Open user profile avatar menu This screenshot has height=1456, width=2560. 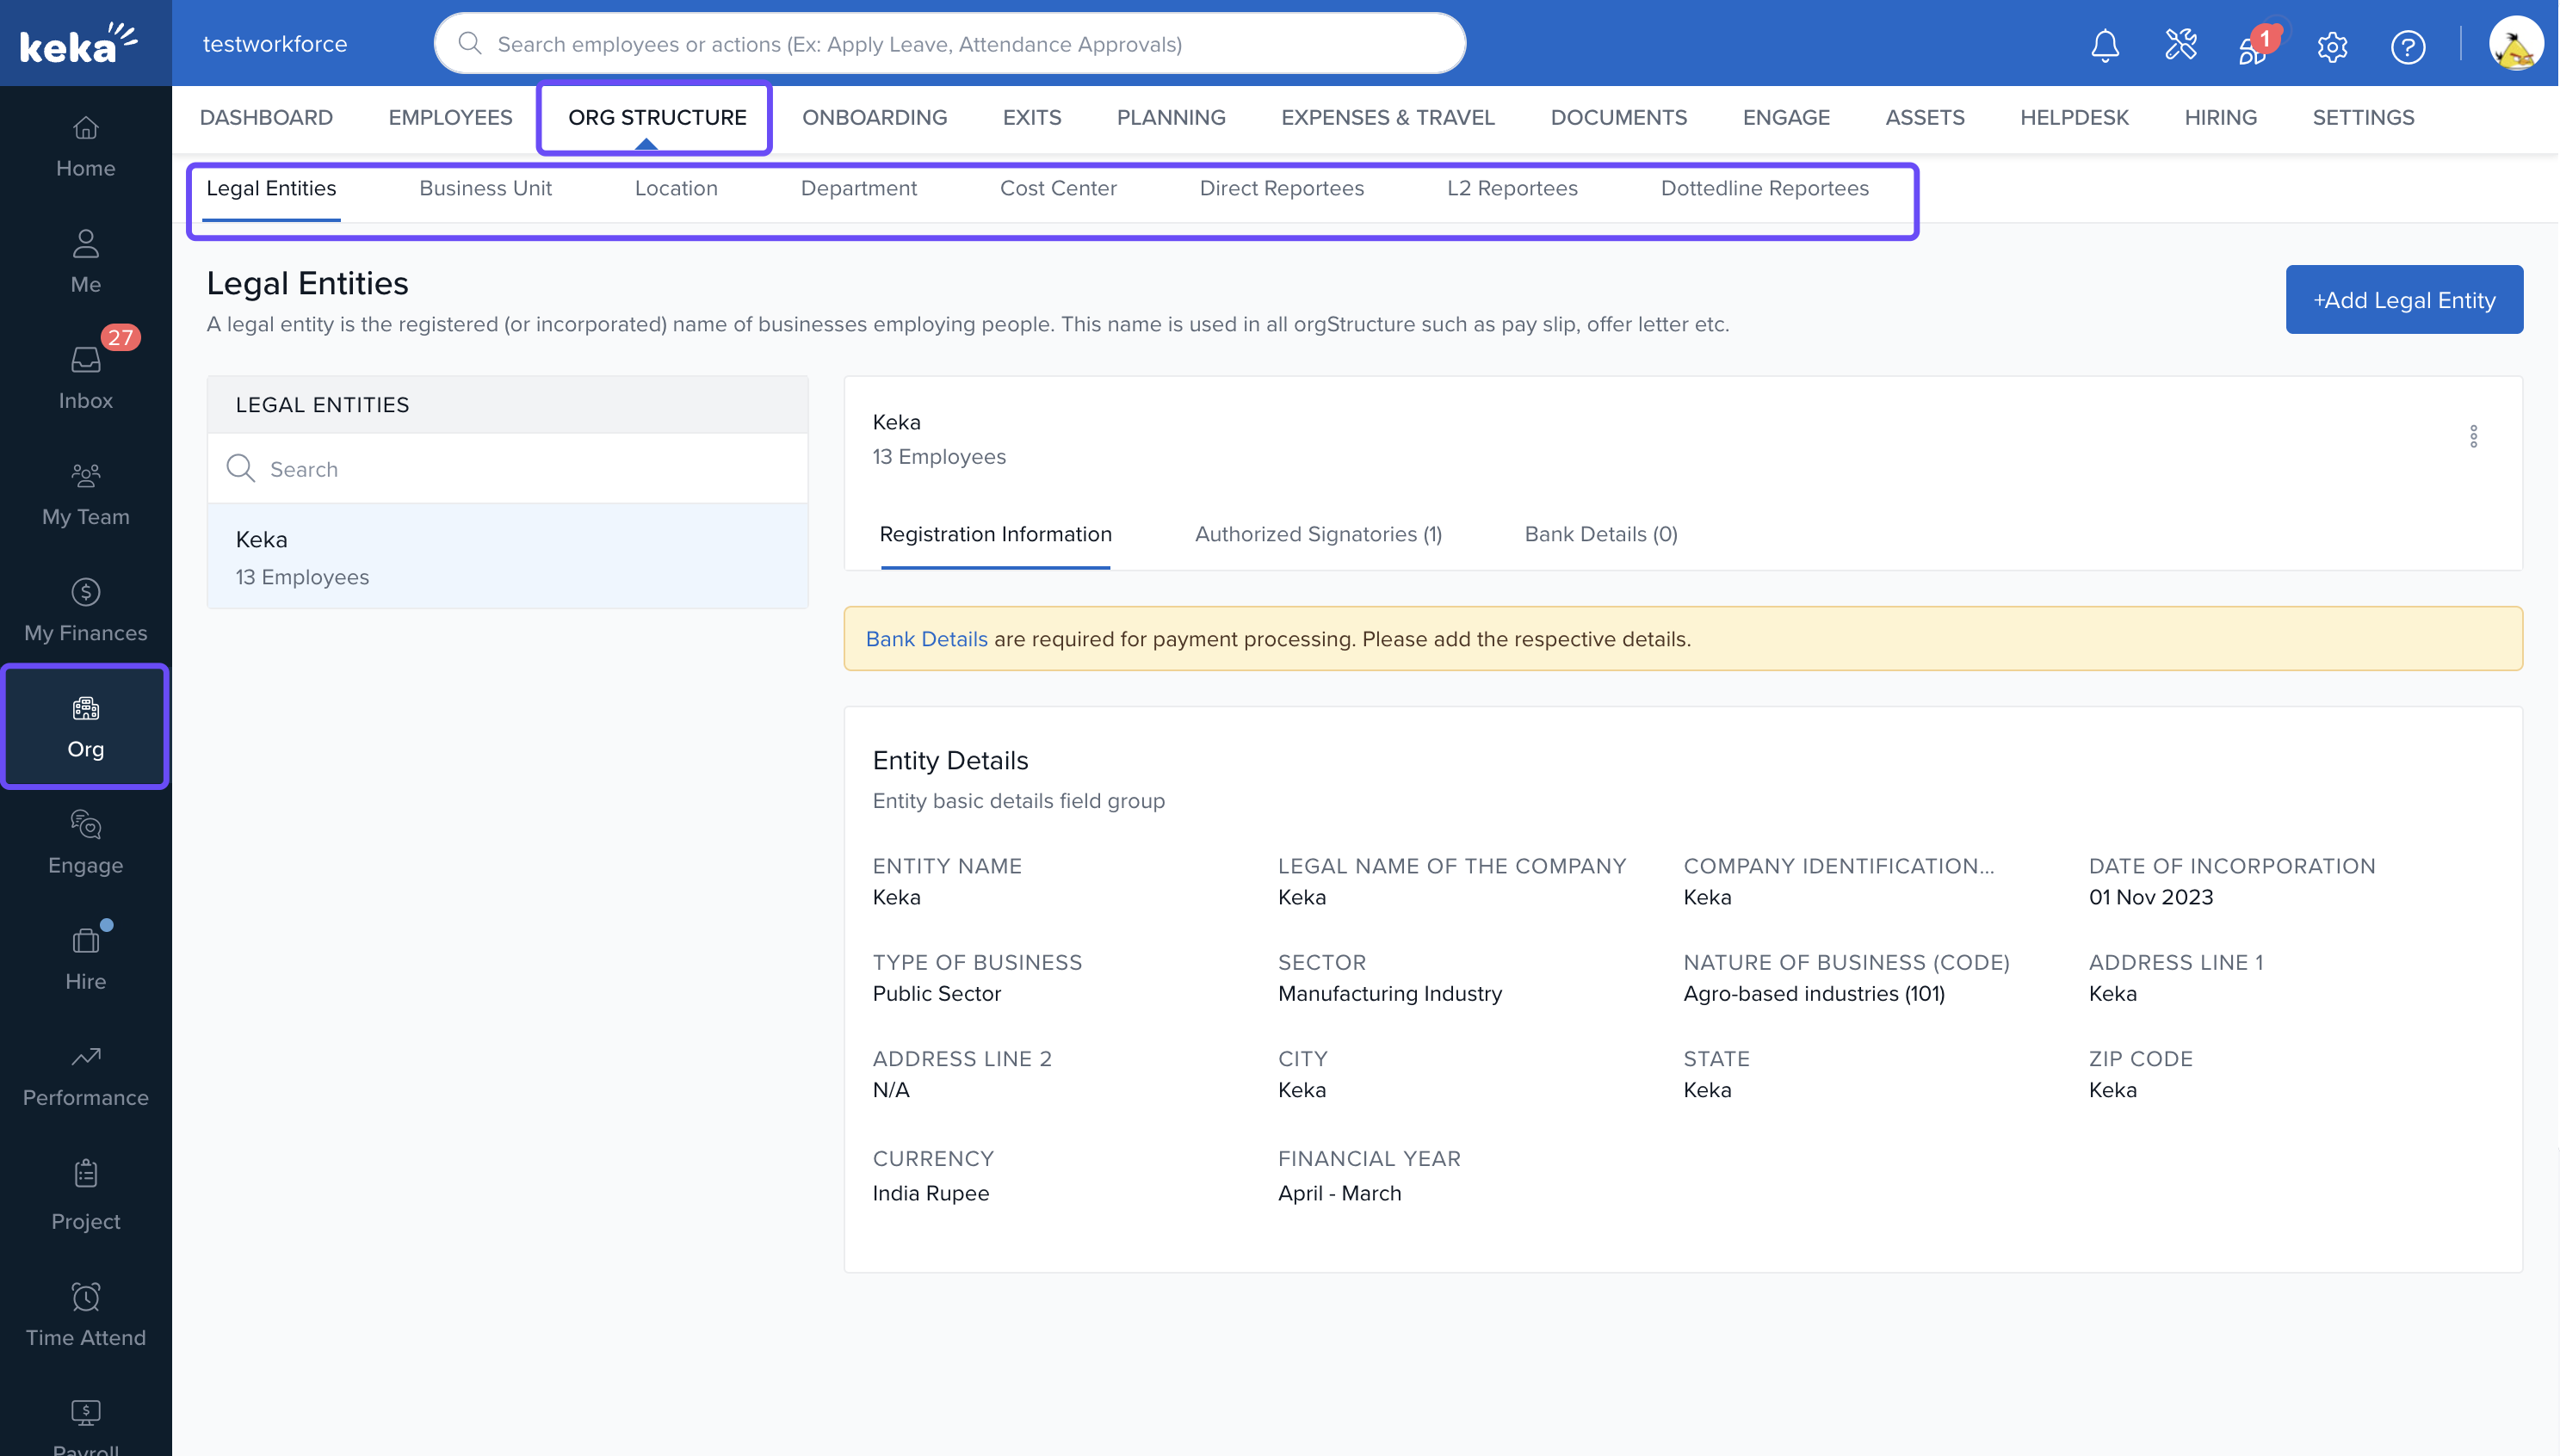2515,45
